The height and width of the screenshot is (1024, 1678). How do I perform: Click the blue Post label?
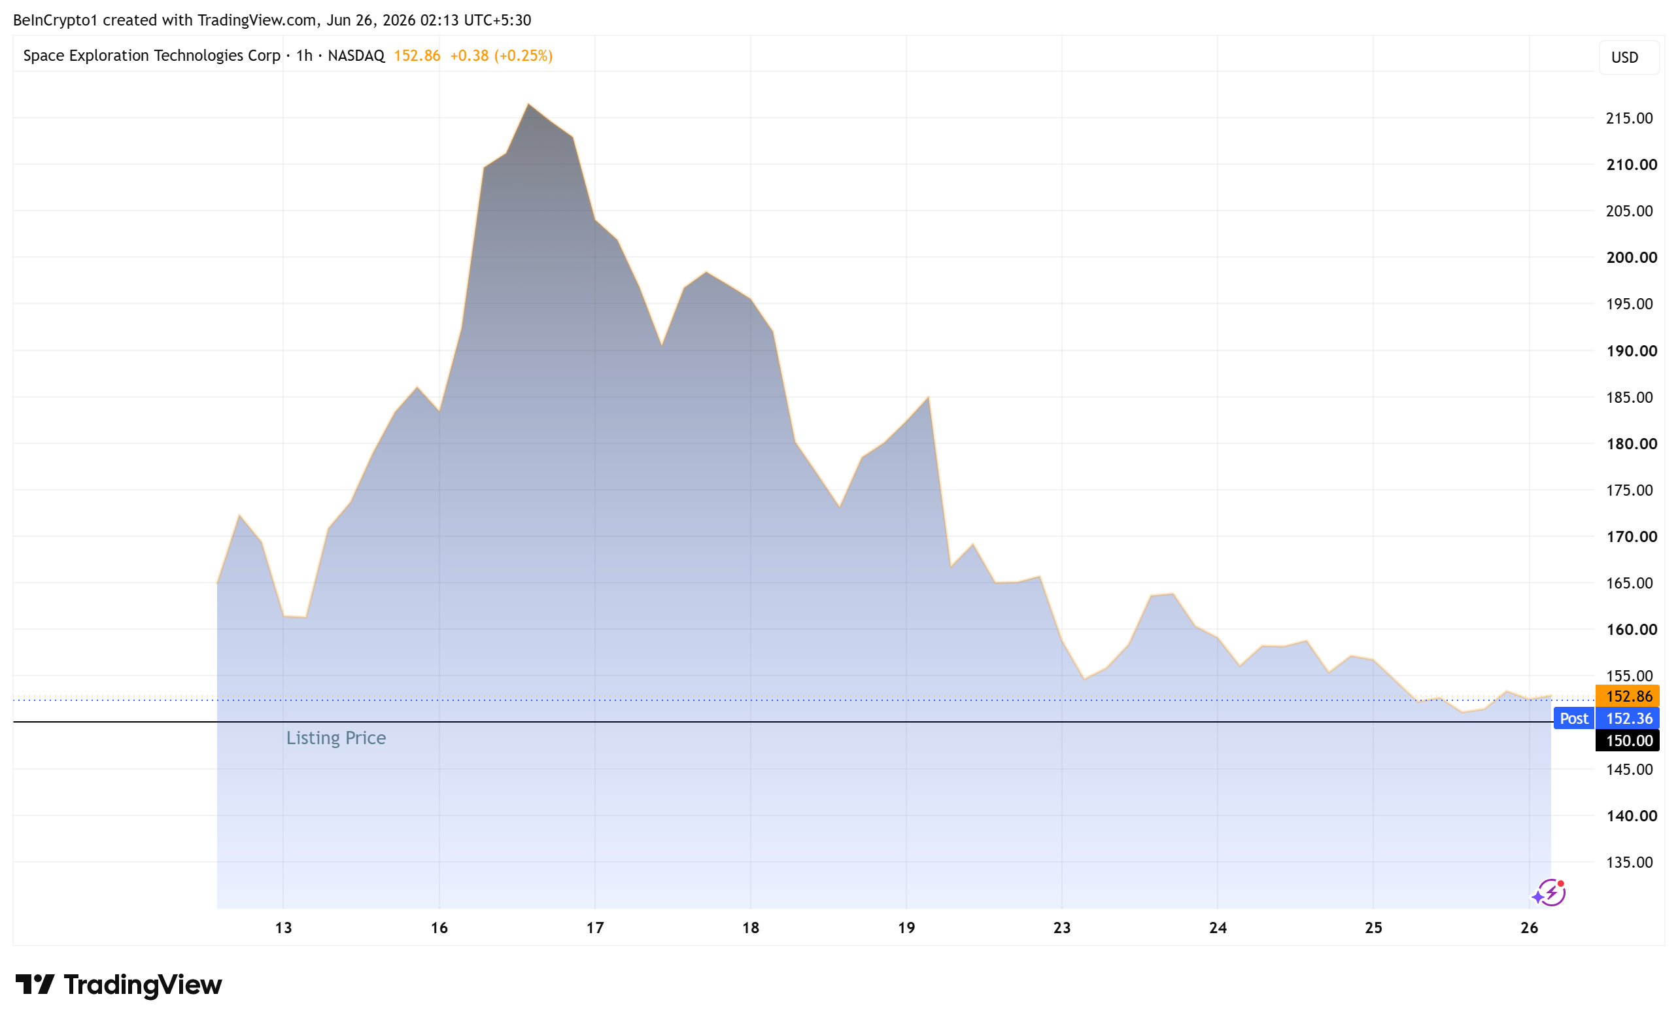click(1574, 718)
